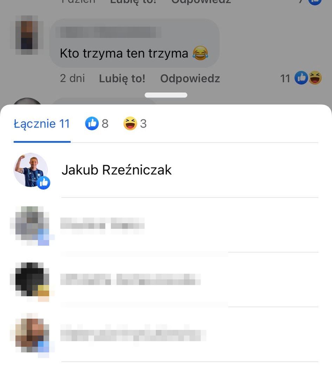332x365 pixels.
Task: Open Jakub Rzeźniczak profile picture
Action: point(31,170)
